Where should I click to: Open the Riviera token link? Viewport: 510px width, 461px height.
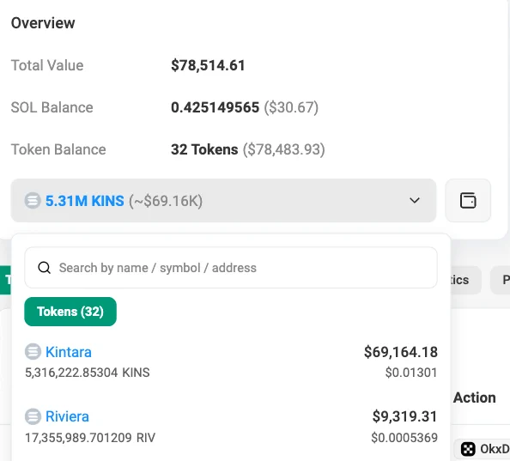pyautogui.click(x=67, y=416)
